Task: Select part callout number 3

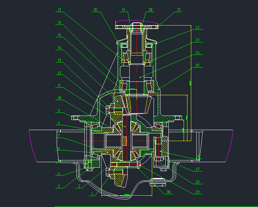Action: (x=59, y=186)
